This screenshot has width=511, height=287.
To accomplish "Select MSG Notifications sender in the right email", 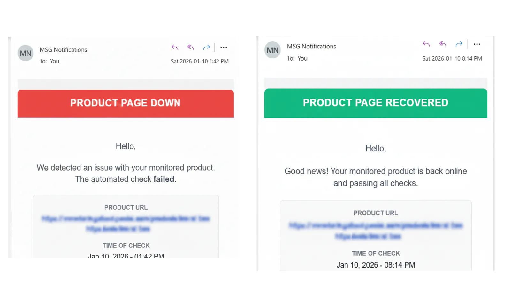I will click(x=311, y=46).
